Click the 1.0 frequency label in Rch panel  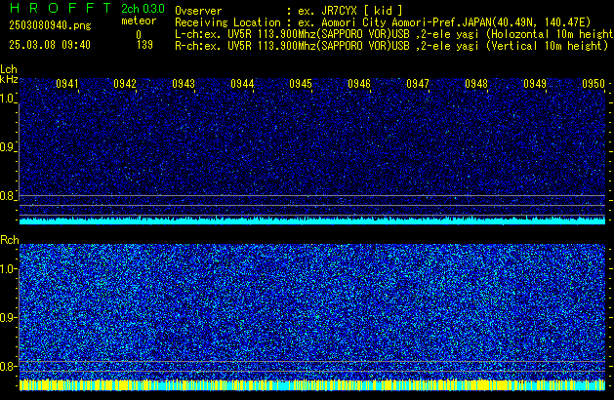pos(8,269)
